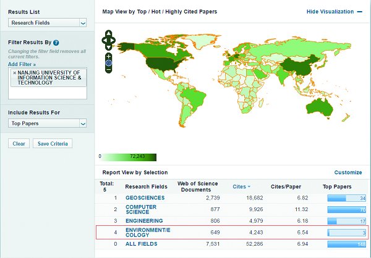Pan the map to the right

pos(114,41)
